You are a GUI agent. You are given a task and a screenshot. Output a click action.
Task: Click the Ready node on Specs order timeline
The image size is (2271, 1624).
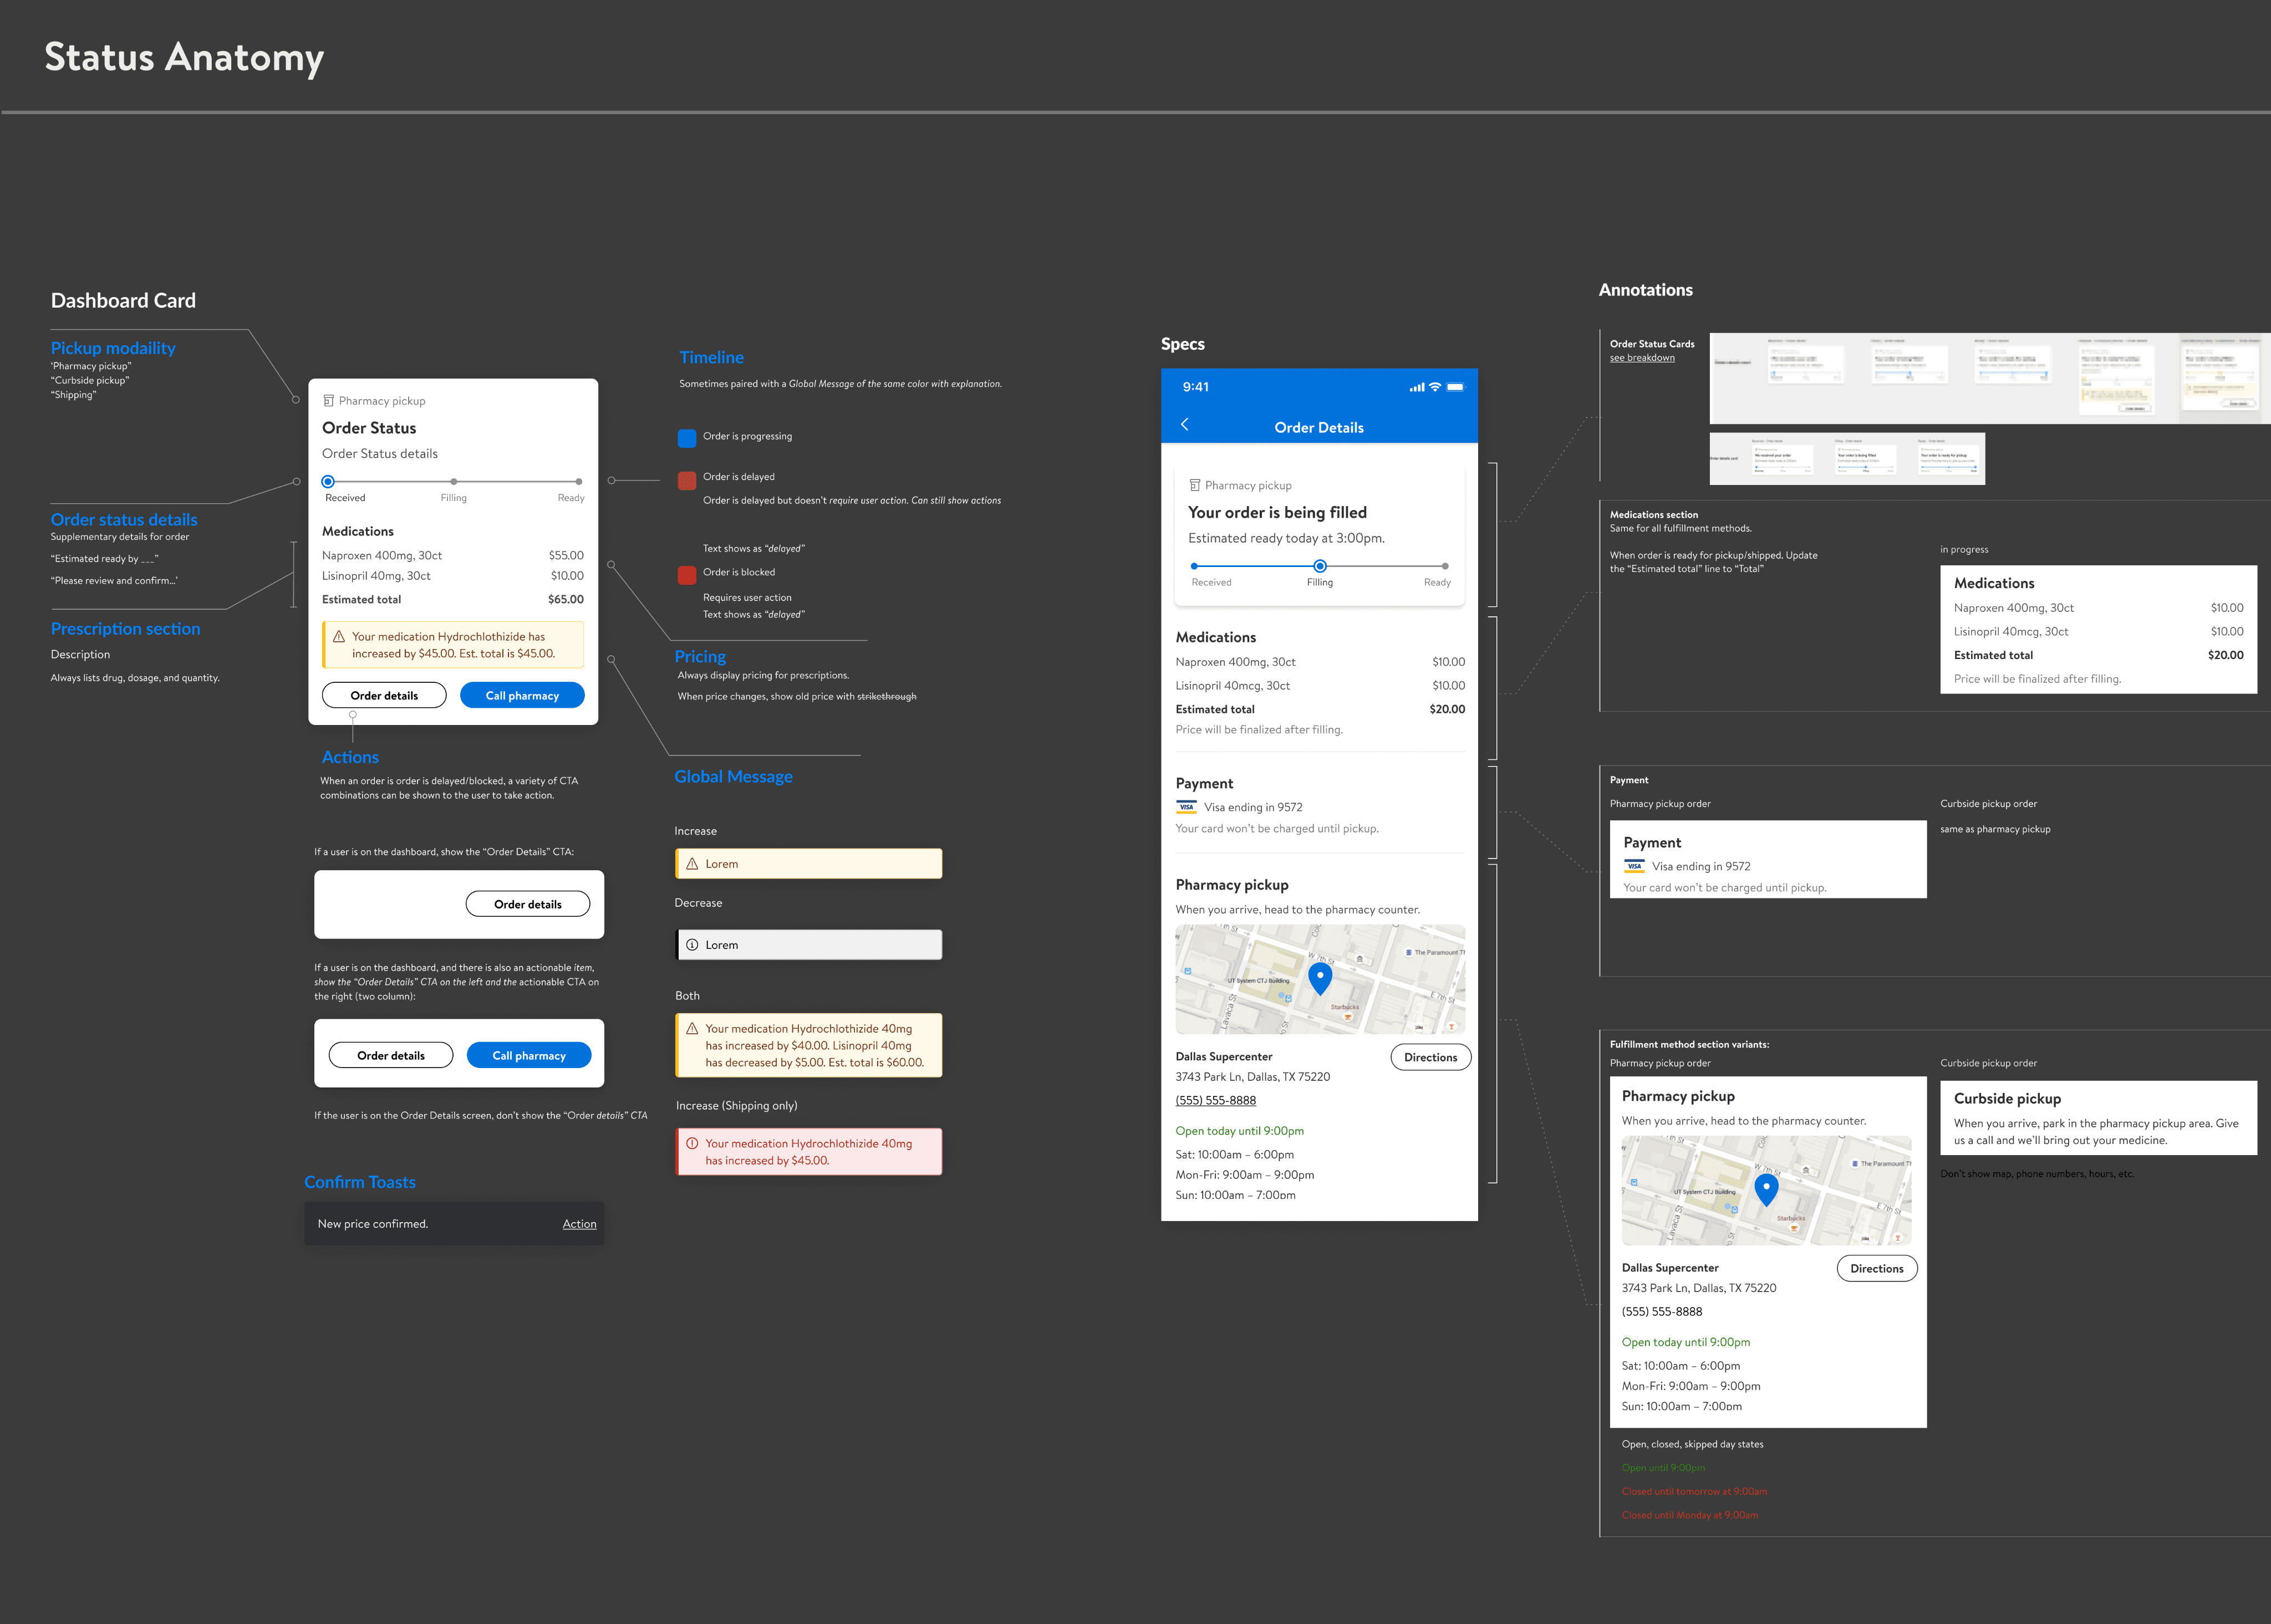pos(1445,566)
